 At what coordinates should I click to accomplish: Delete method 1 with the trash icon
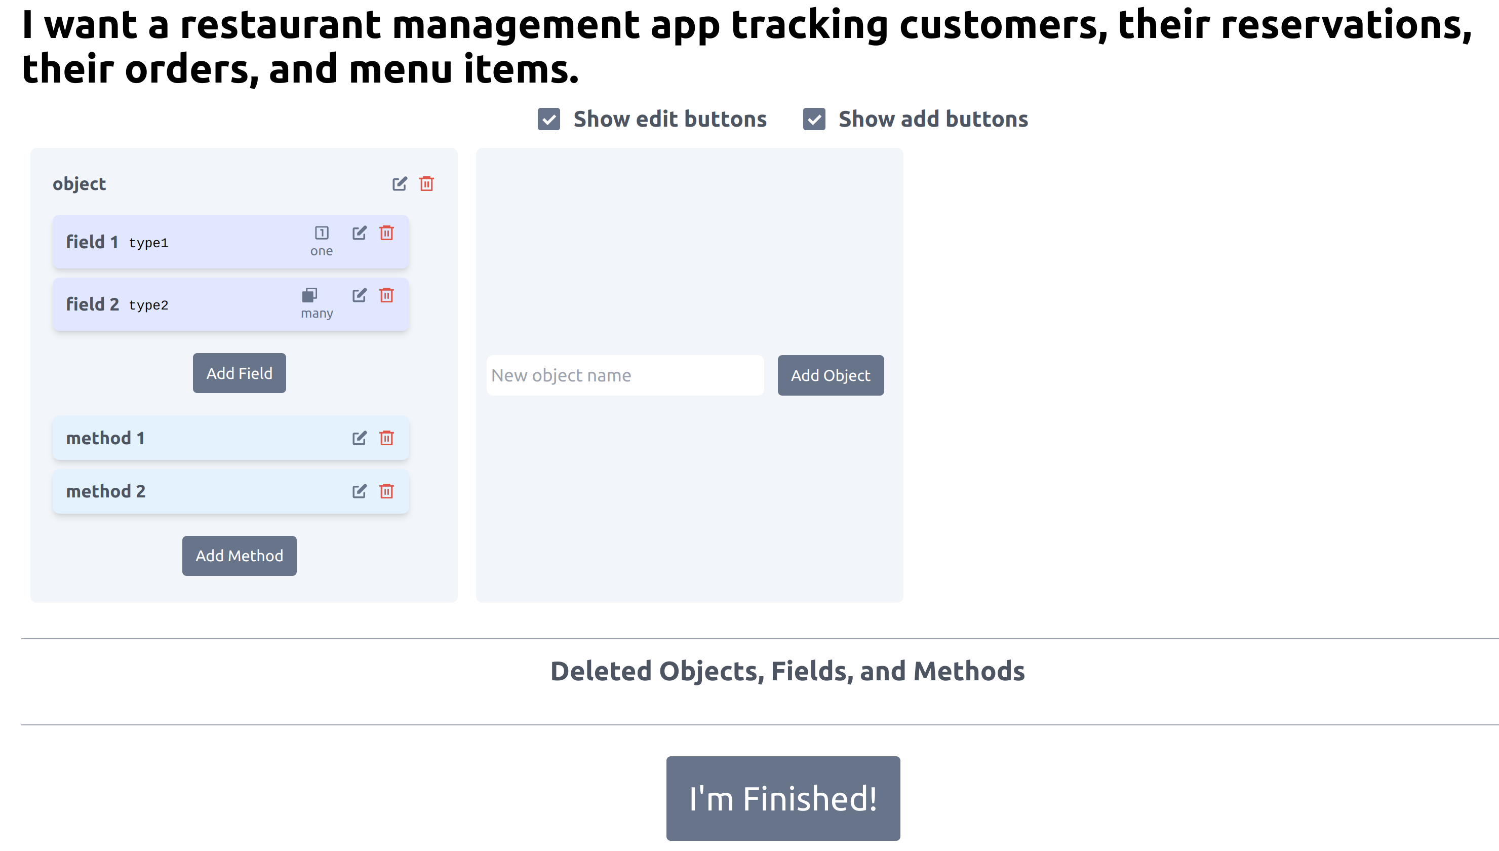pyautogui.click(x=387, y=438)
